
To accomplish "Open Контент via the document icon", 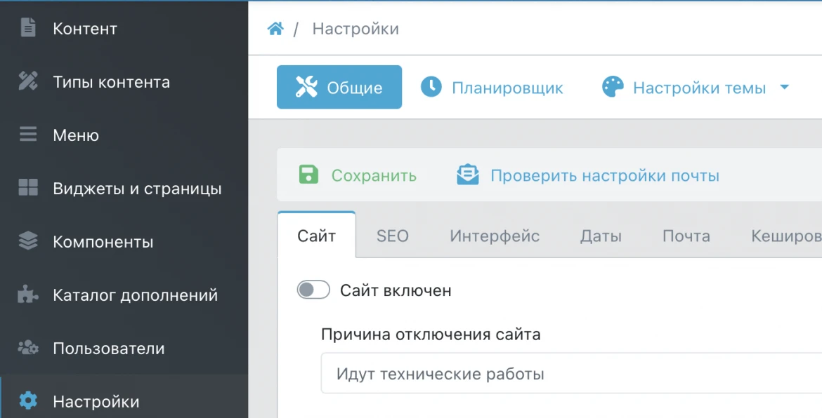I will [x=27, y=28].
